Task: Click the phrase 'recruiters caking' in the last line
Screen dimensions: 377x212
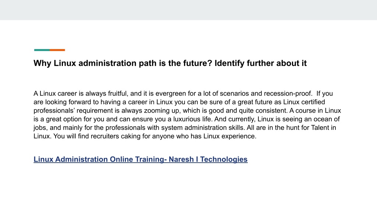Action: point(115,136)
